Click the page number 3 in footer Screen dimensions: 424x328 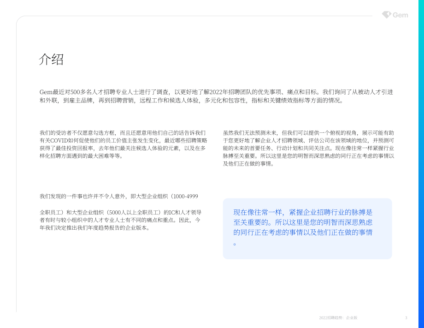click(x=406, y=318)
